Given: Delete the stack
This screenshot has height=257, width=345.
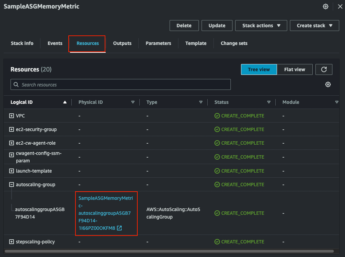Looking at the screenshot, I should pyautogui.click(x=184, y=26).
